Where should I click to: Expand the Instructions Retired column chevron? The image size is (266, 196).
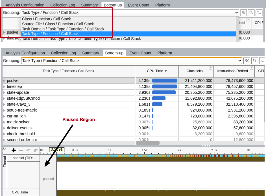click(x=252, y=68)
